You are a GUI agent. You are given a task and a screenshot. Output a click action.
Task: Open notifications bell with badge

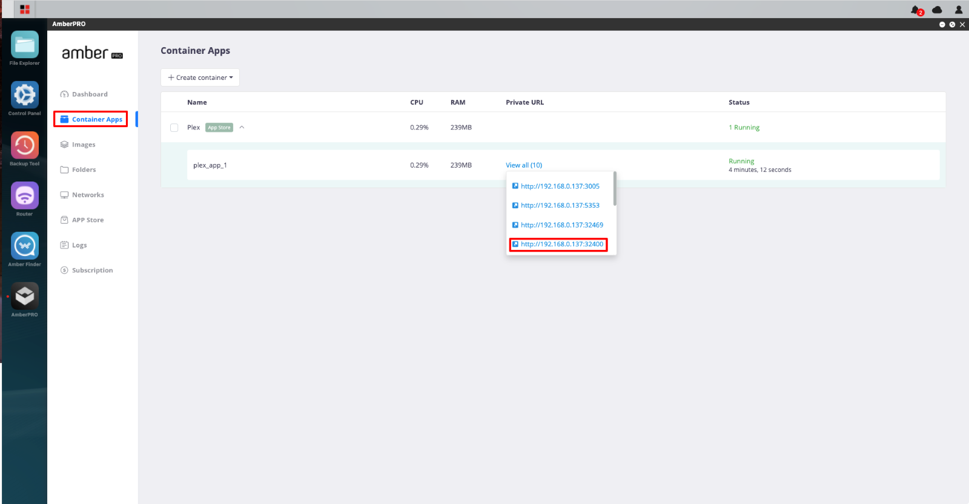(x=917, y=10)
